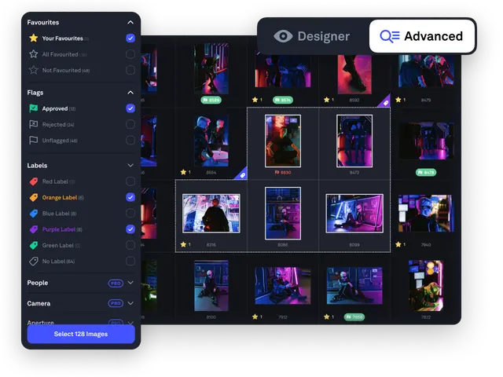Click the Orange Label filter text

(60, 197)
